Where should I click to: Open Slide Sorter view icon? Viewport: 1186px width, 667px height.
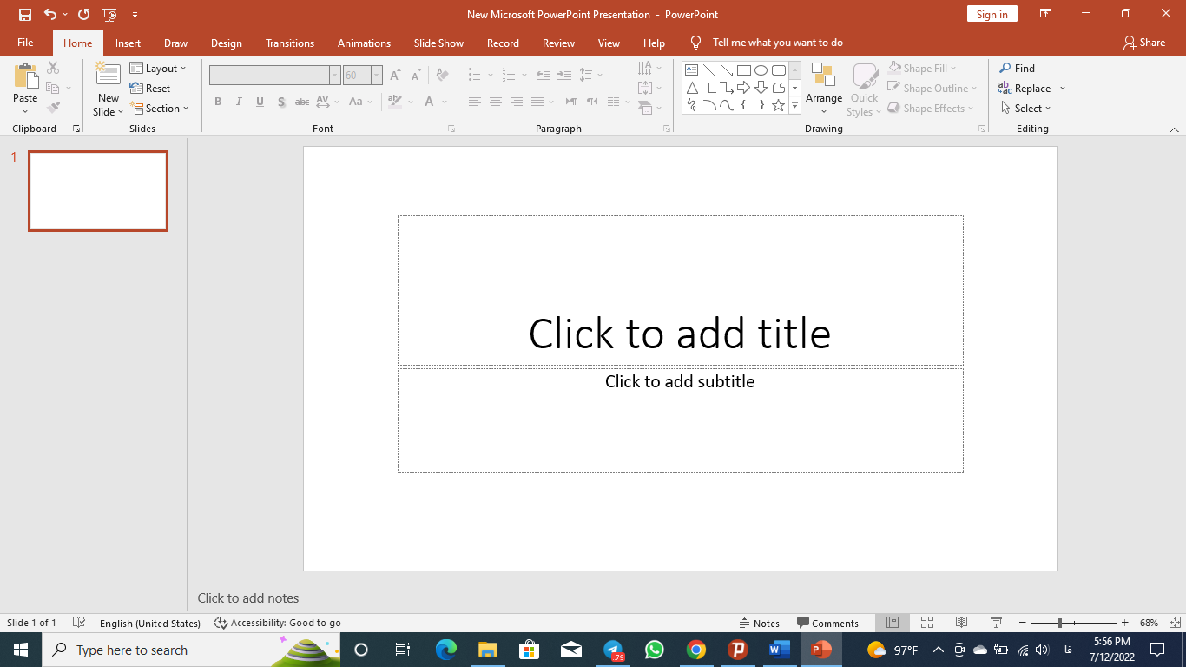tap(926, 623)
